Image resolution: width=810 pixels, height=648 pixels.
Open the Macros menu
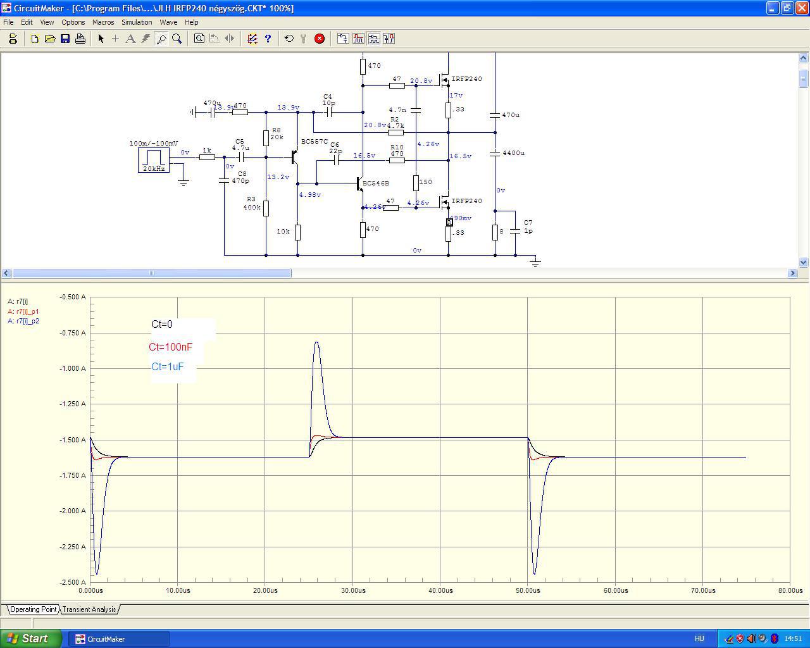103,22
